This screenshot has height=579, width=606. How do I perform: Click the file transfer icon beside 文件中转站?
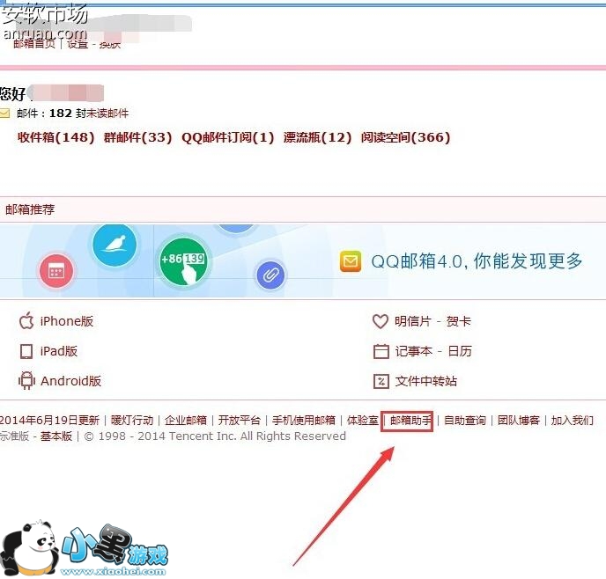point(381,381)
